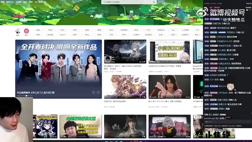
Task: Open the chibi characters video thumbnail
Action: 170,126
